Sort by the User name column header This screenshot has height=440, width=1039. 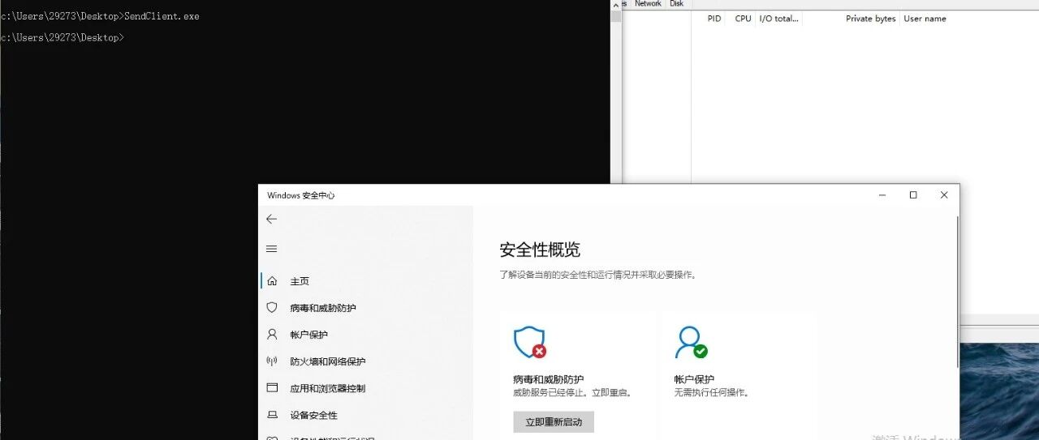pyautogui.click(x=925, y=19)
